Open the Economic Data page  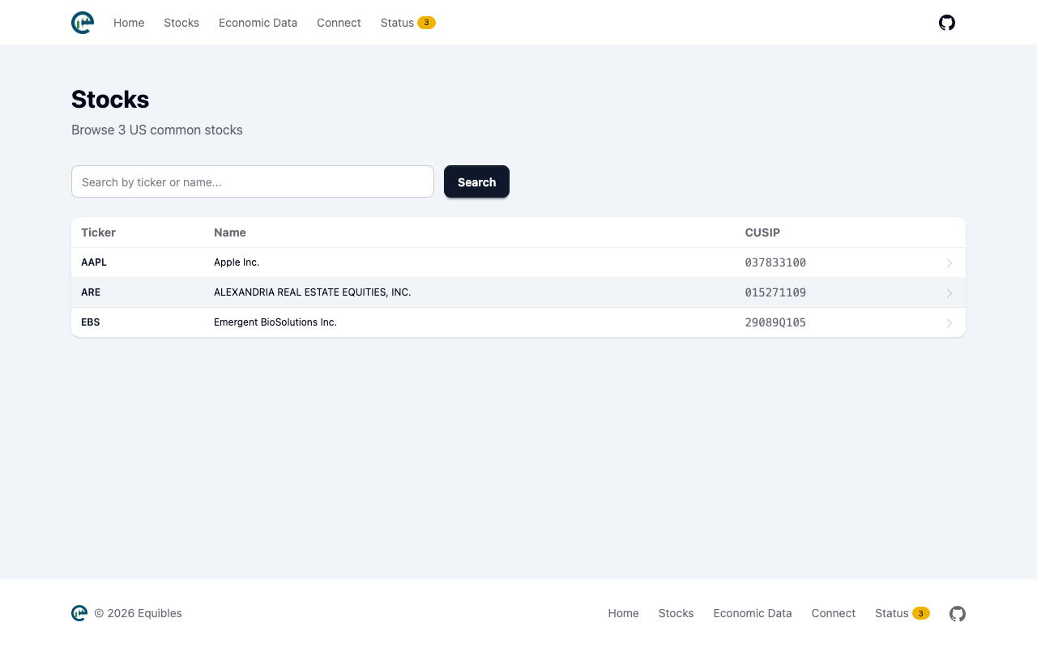tap(258, 23)
